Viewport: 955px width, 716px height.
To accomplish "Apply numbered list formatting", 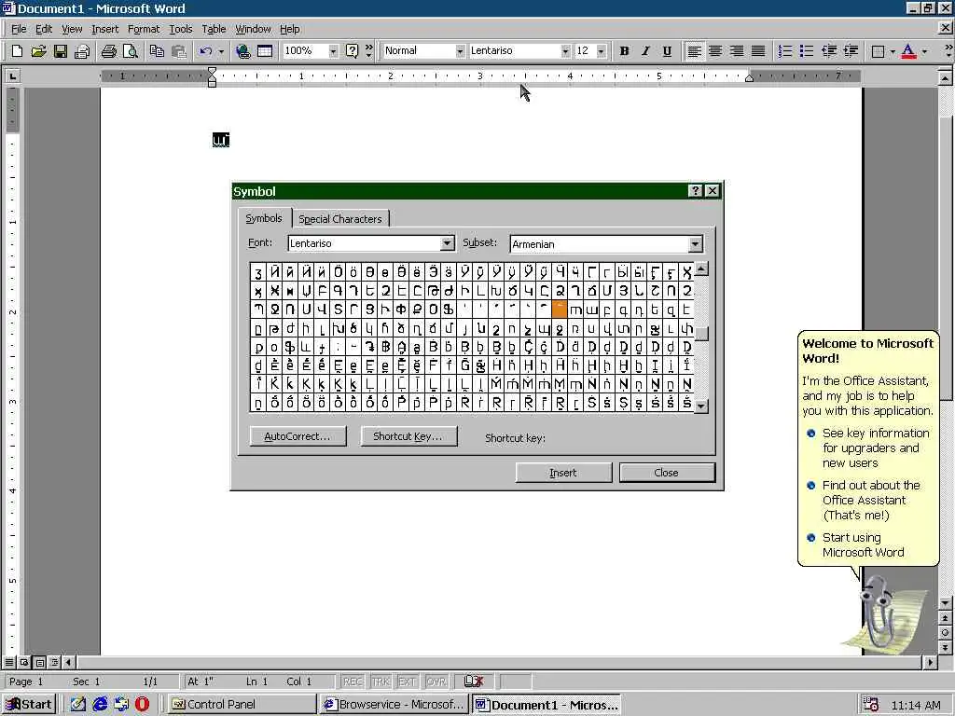I will (x=785, y=51).
